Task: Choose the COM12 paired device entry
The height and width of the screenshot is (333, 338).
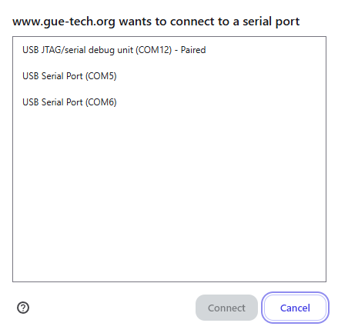Action: [x=169, y=50]
